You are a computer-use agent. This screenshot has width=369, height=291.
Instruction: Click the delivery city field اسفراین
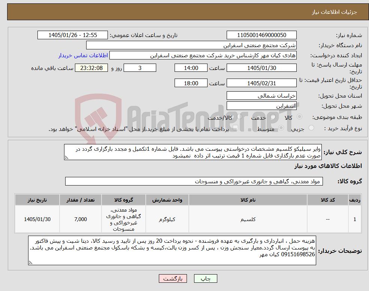261,106
